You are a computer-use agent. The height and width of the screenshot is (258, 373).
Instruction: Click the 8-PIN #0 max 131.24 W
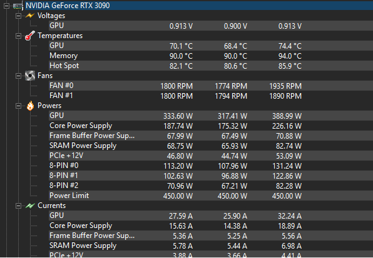(x=287, y=166)
